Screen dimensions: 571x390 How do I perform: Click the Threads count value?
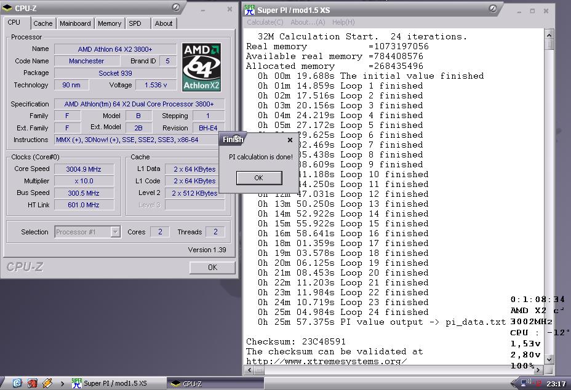point(215,232)
